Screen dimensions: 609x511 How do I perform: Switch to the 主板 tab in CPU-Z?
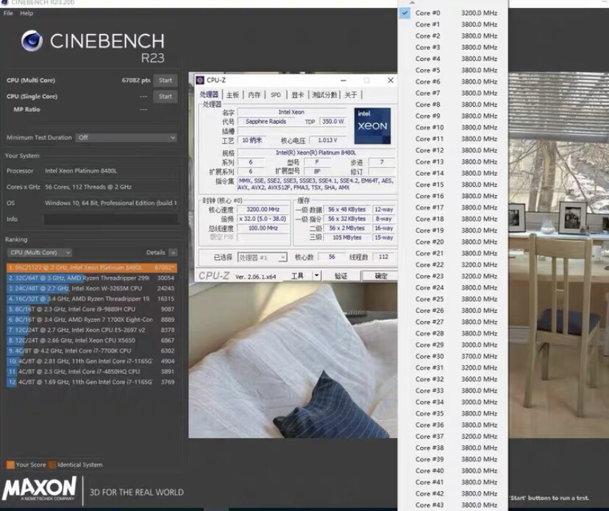[232, 95]
